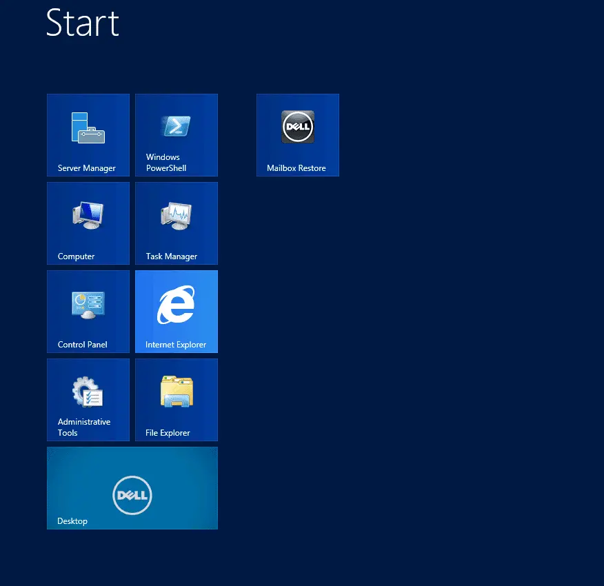This screenshot has height=586, width=604.
Task: Click the "Internet Explorer" label text
Action: tap(176, 345)
